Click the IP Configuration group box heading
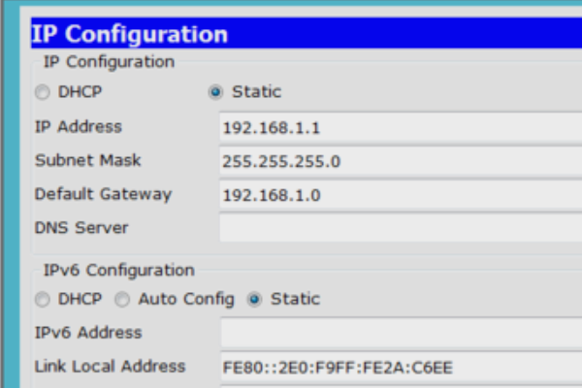 [x=109, y=62]
